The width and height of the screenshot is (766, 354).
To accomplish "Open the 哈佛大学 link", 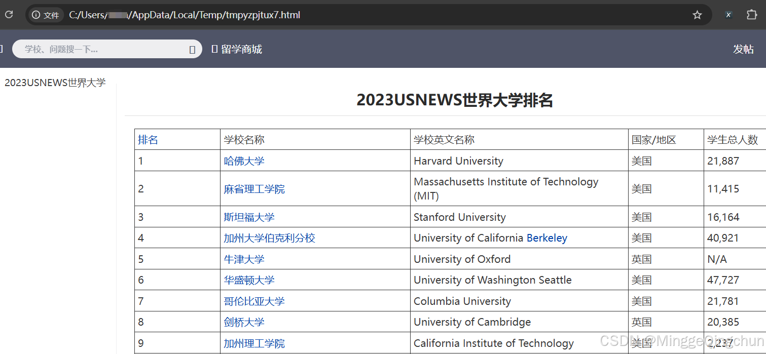I will 244,161.
